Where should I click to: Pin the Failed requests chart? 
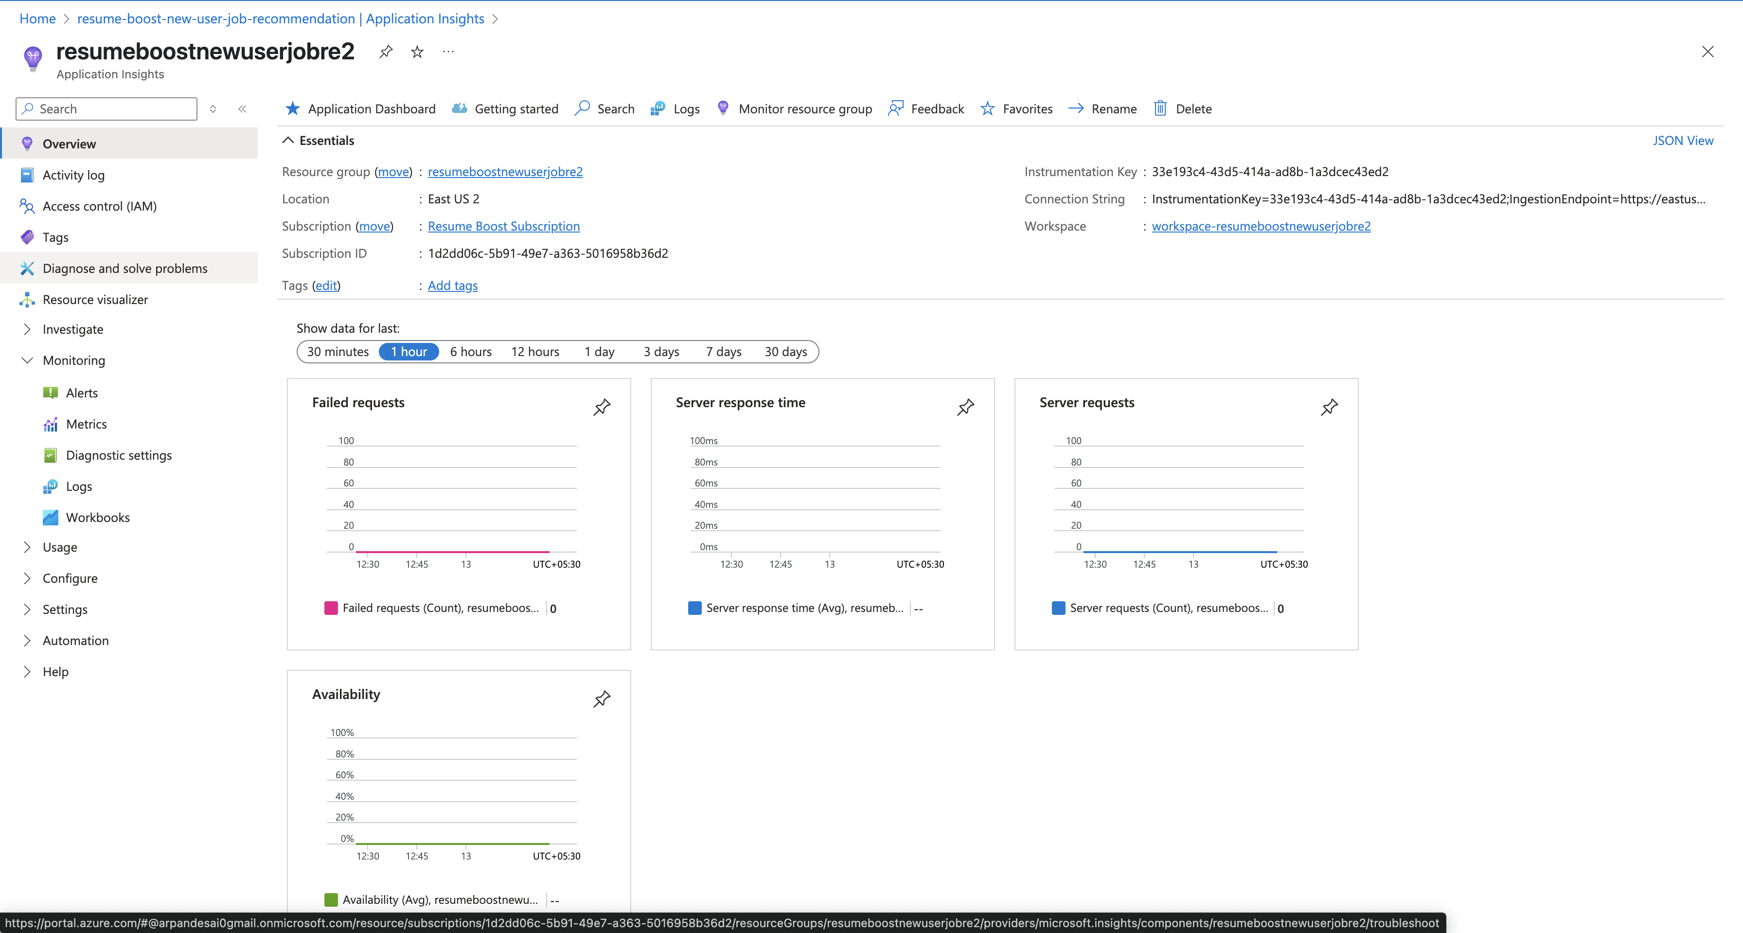coord(602,407)
